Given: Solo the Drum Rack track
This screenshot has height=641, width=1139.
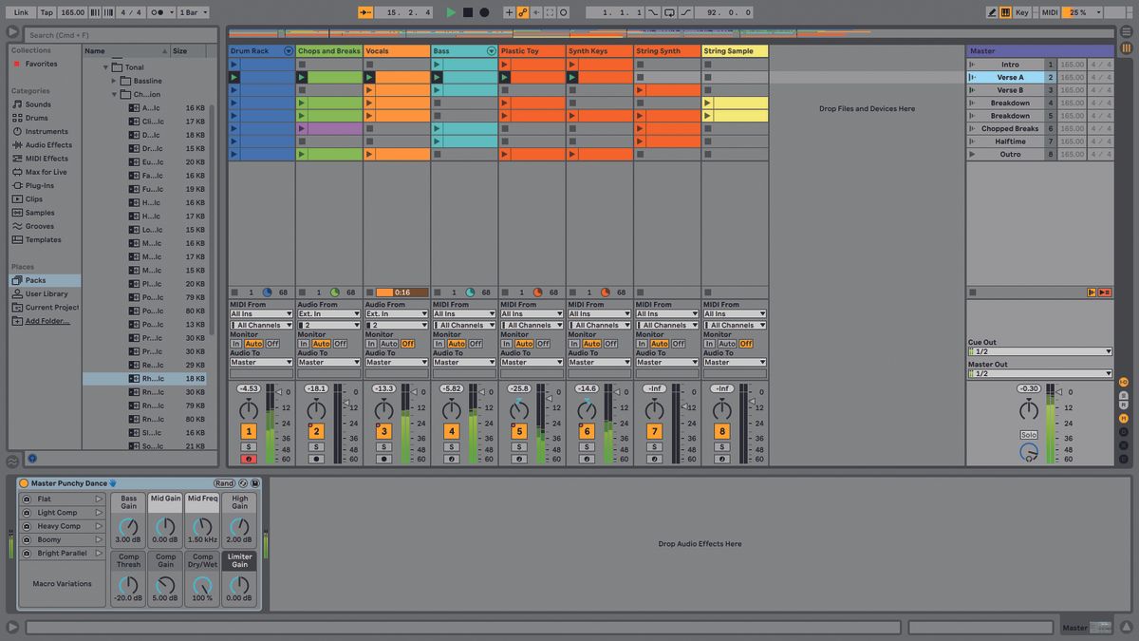Looking at the screenshot, I should point(249,445).
